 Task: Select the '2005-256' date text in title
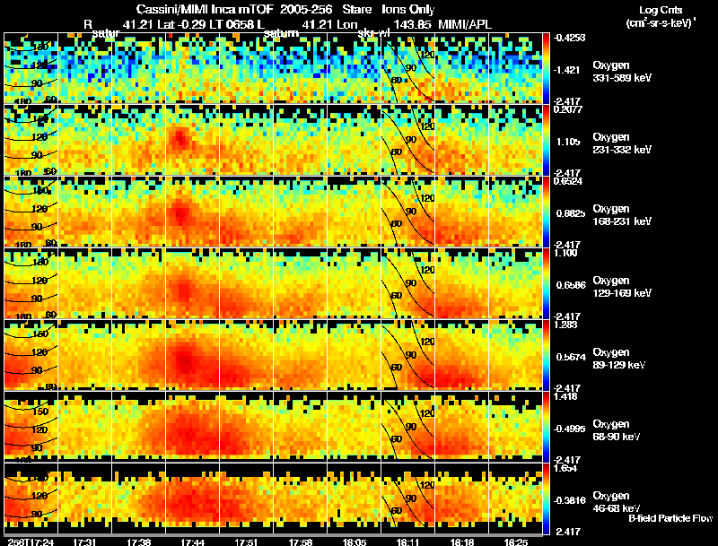point(306,9)
